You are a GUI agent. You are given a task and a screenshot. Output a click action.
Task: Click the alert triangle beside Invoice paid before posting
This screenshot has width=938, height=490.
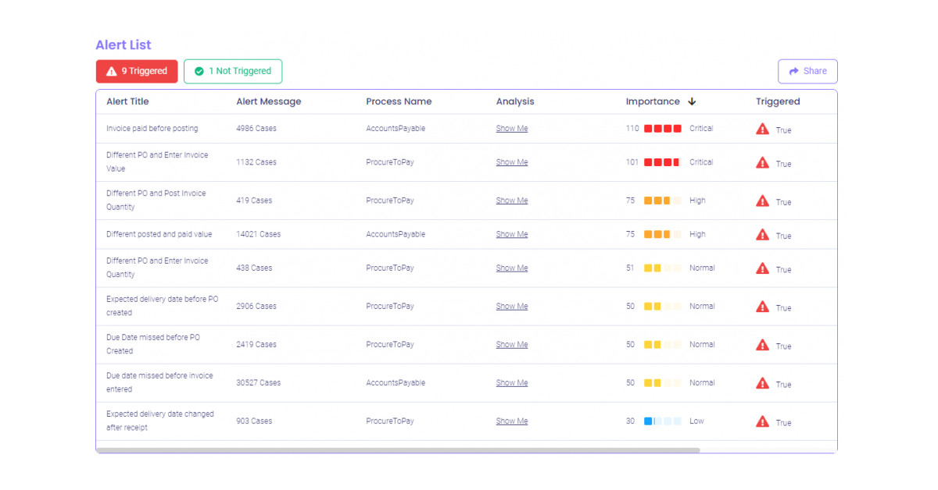pos(762,128)
